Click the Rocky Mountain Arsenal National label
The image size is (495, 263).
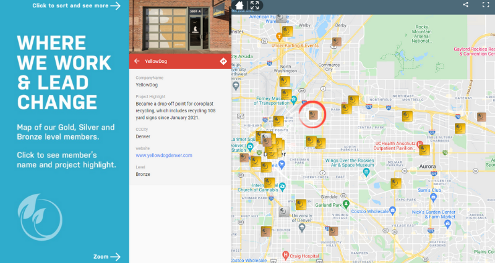pyautogui.click(x=422, y=34)
